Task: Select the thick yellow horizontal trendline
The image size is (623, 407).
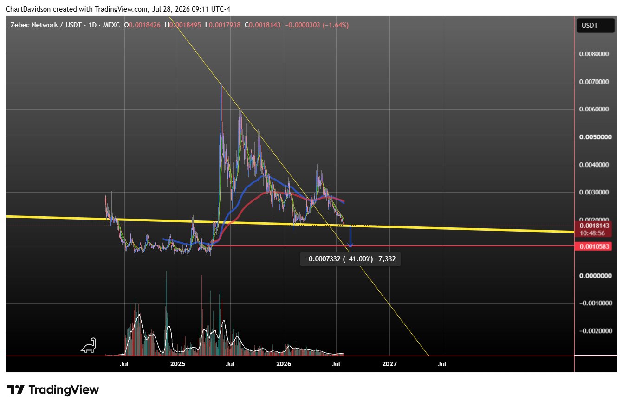Action: point(290,224)
